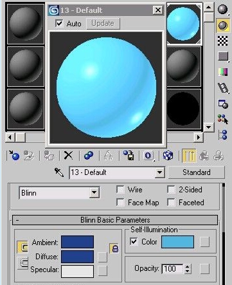Viewport: 232px width, 285px height.
Task: Click the Update button
Action: (103, 23)
